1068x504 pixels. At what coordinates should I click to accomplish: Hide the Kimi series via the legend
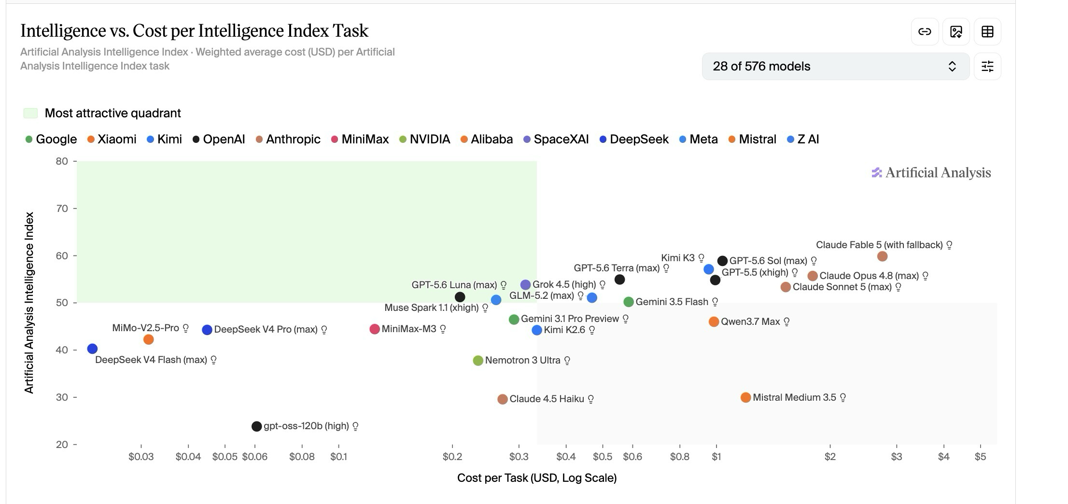pos(164,140)
